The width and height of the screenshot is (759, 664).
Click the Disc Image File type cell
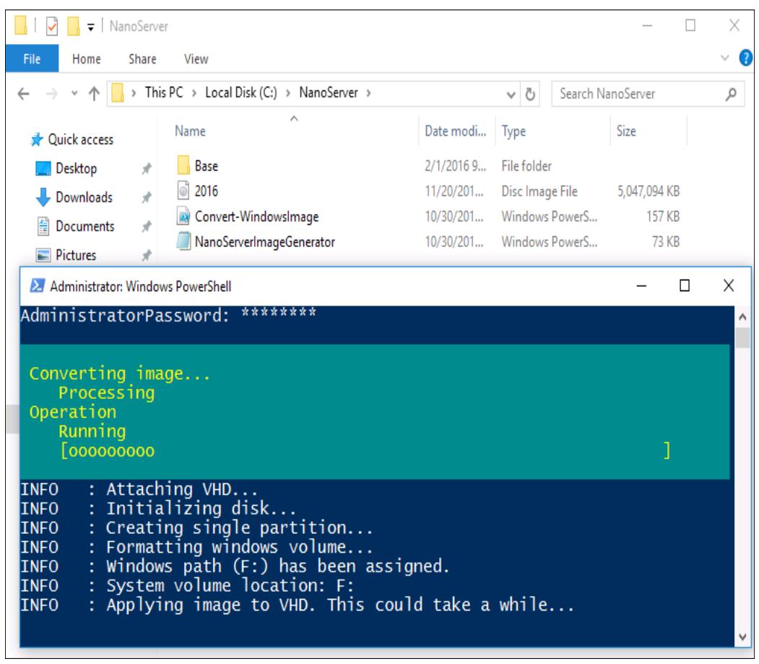539,191
